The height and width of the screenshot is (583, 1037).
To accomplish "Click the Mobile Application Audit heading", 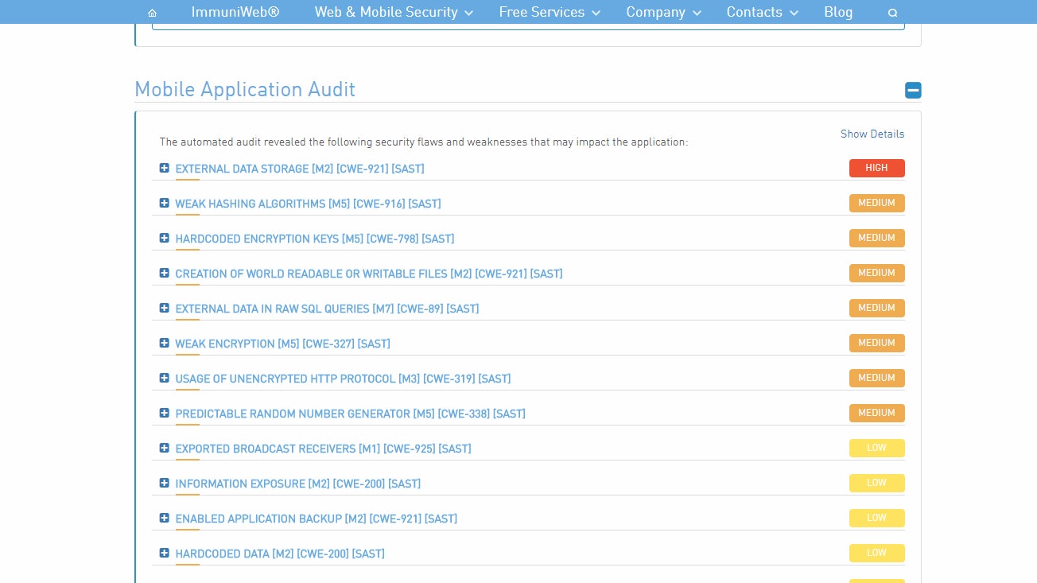I will (x=245, y=89).
